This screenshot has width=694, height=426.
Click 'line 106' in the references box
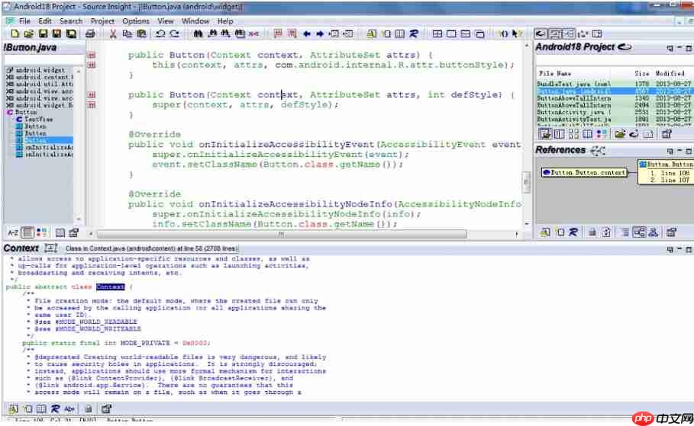[x=674, y=173]
